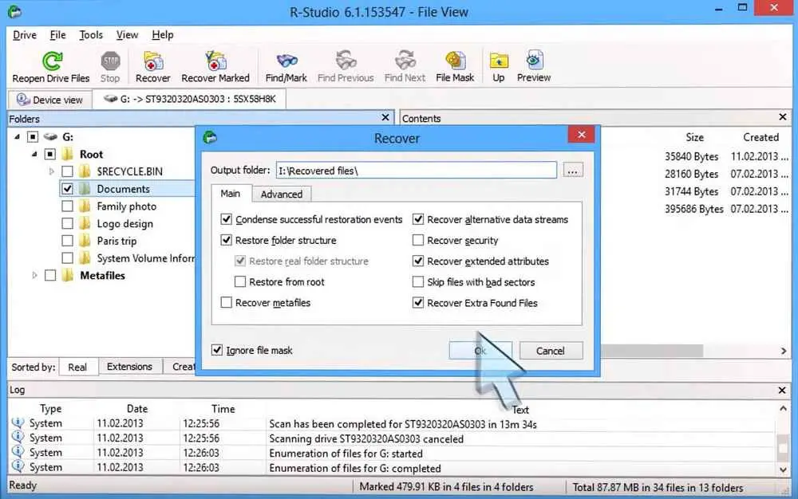
Task: Toggle Restore folder structure checkbox
Action: (227, 240)
